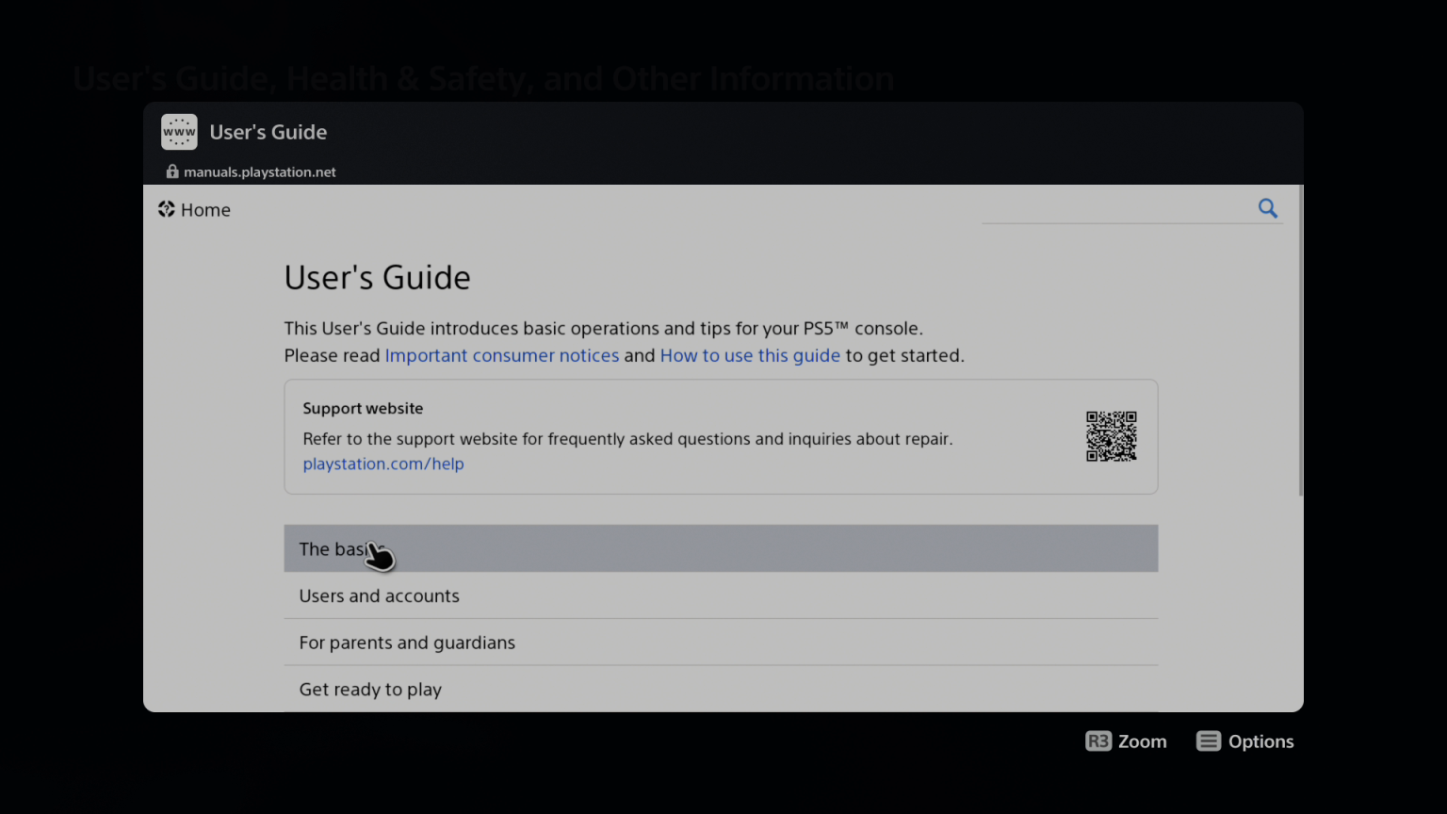Viewport: 1447px width, 814px height.
Task: Open Important consumer notices link
Action: coord(501,355)
